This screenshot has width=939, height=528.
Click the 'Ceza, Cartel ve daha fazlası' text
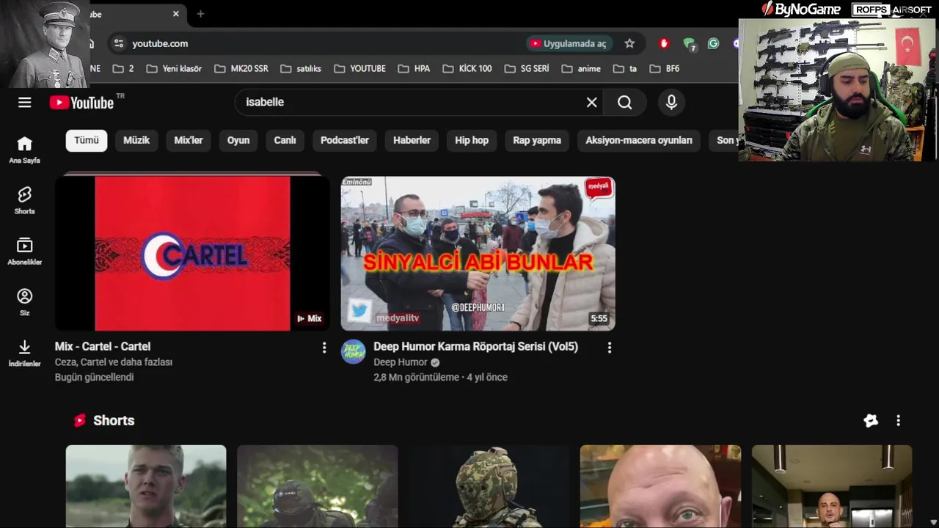pyautogui.click(x=114, y=362)
